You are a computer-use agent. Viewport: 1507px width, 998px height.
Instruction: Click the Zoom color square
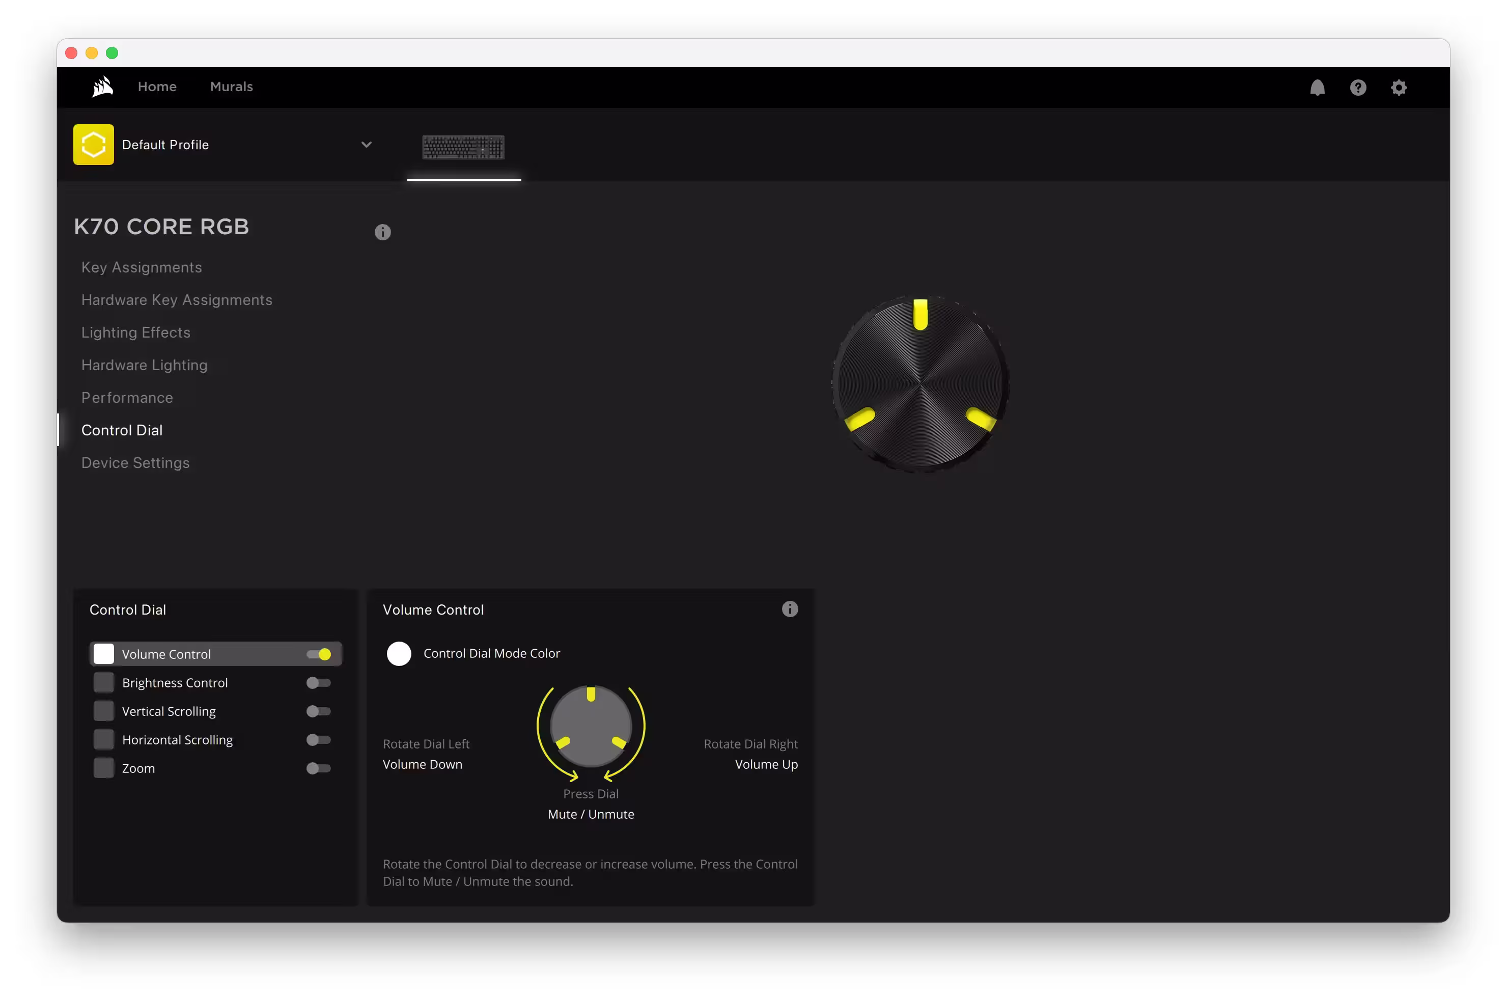(x=104, y=768)
